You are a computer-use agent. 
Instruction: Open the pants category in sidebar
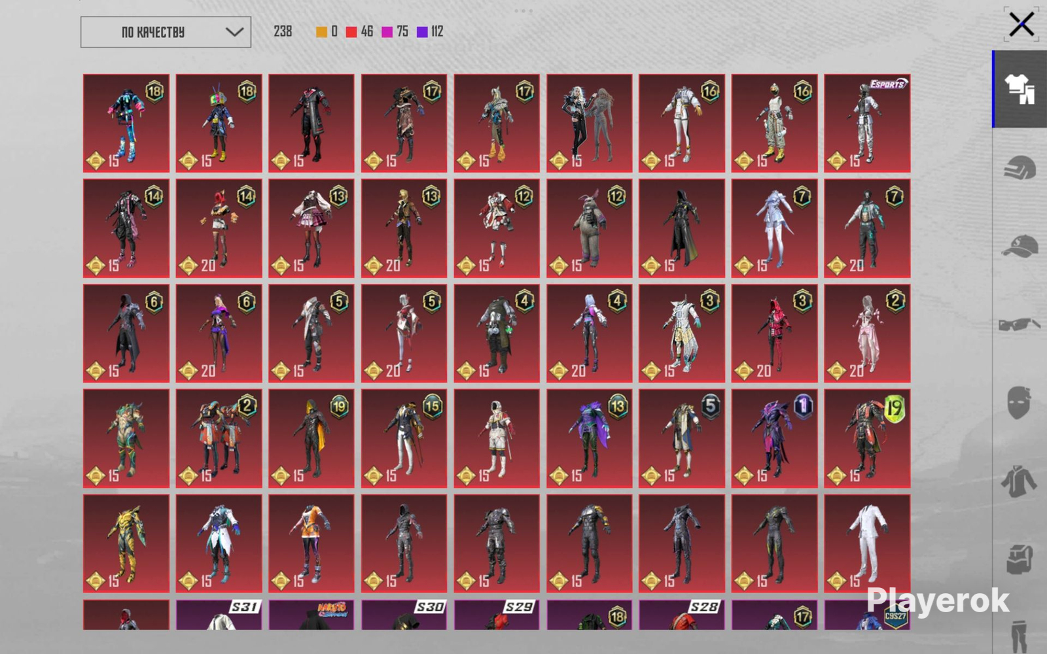(x=1020, y=636)
